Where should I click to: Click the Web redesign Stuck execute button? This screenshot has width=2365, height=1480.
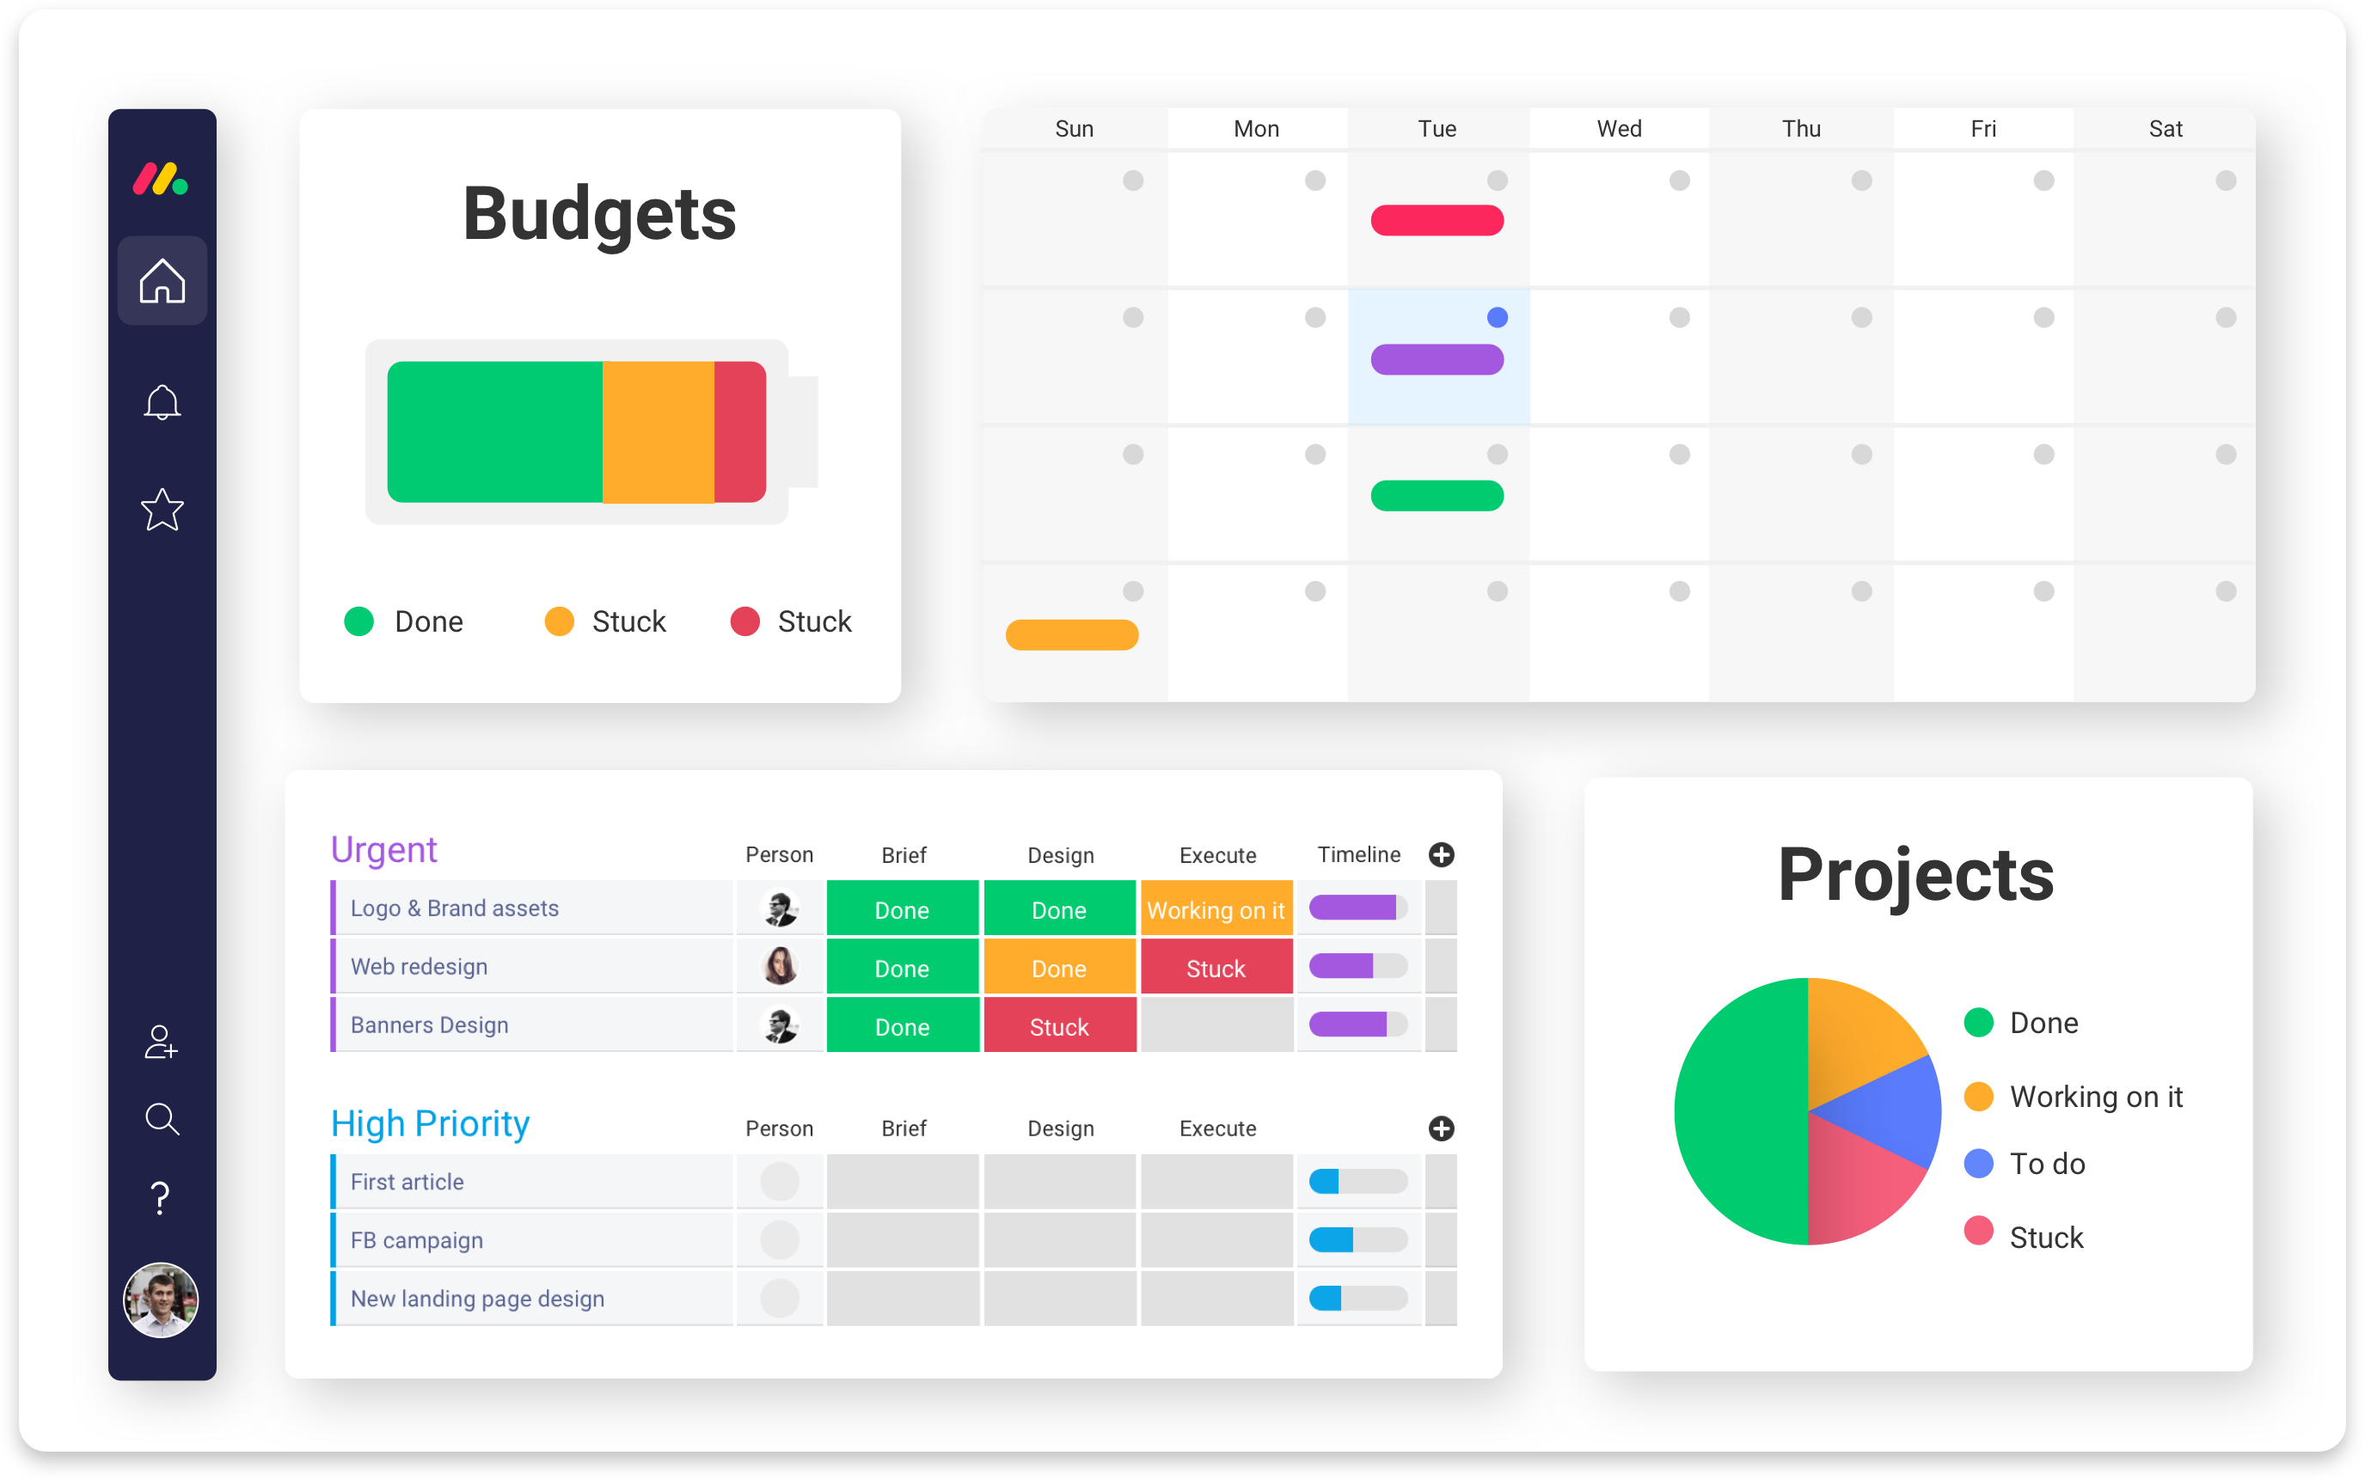(x=1216, y=967)
